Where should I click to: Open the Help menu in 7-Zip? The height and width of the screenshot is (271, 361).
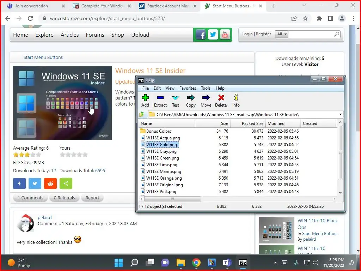pyautogui.click(x=220, y=88)
